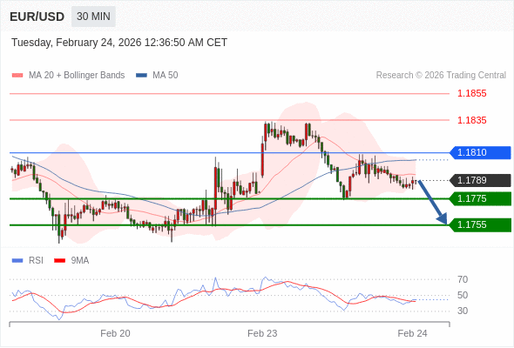This screenshot has width=514, height=348.
Task: Select the 30 MIN timeframe badge
Action: coord(93,17)
